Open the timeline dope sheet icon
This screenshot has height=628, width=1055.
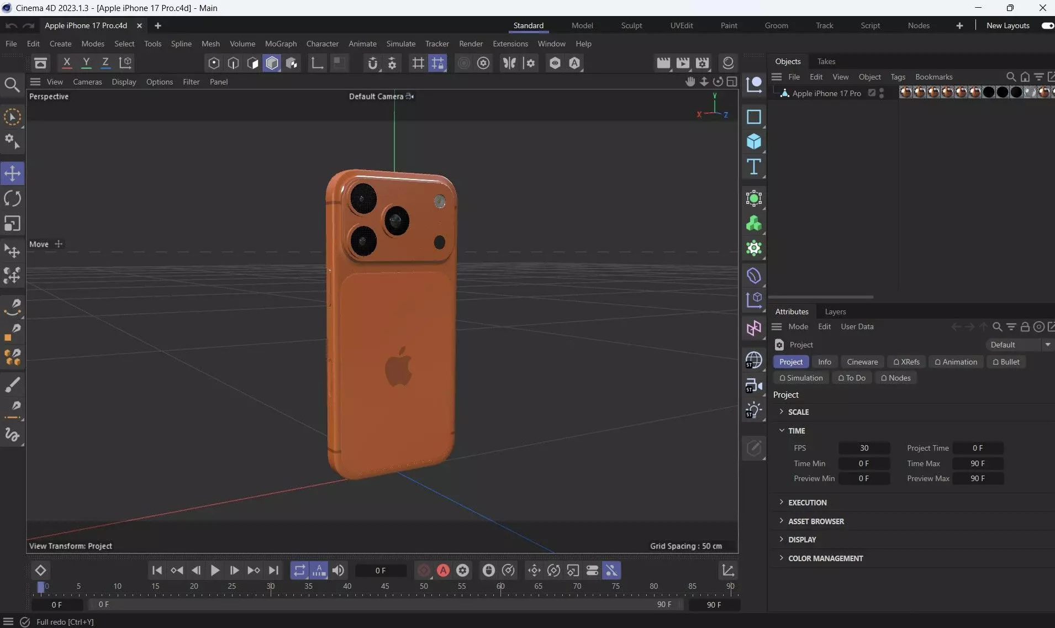(728, 570)
